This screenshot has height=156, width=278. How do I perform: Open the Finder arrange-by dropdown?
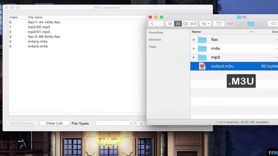coord(205,23)
